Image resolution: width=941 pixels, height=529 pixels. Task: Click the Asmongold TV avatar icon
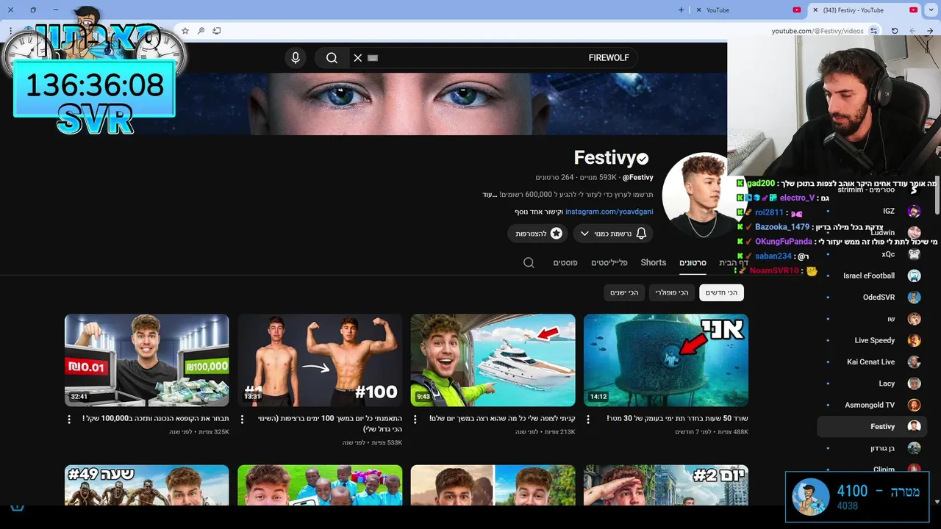click(x=914, y=405)
